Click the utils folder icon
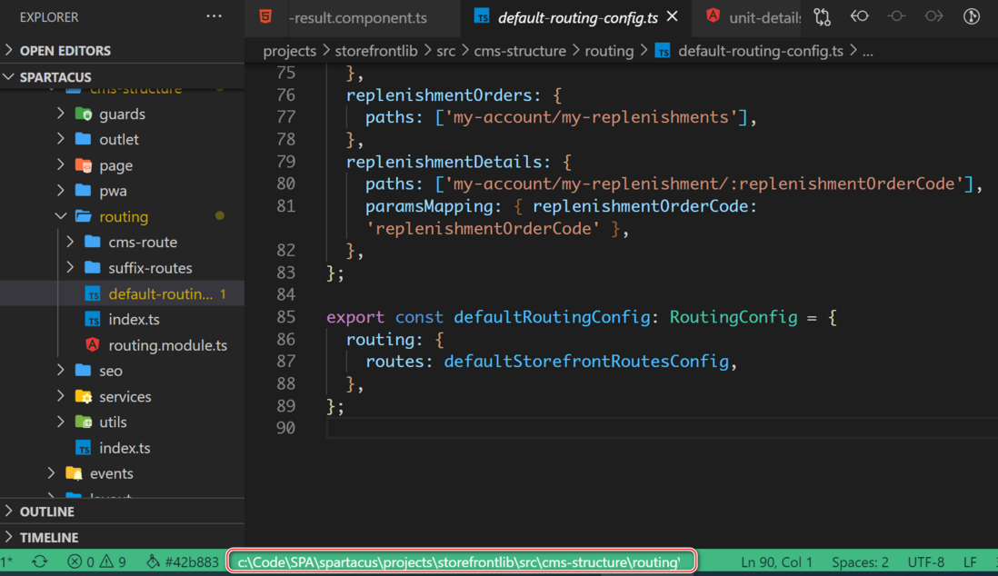998x576 pixels. click(84, 422)
